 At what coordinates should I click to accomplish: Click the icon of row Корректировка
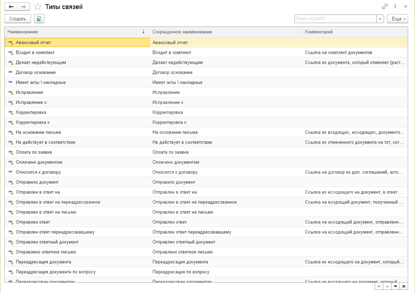(11, 113)
